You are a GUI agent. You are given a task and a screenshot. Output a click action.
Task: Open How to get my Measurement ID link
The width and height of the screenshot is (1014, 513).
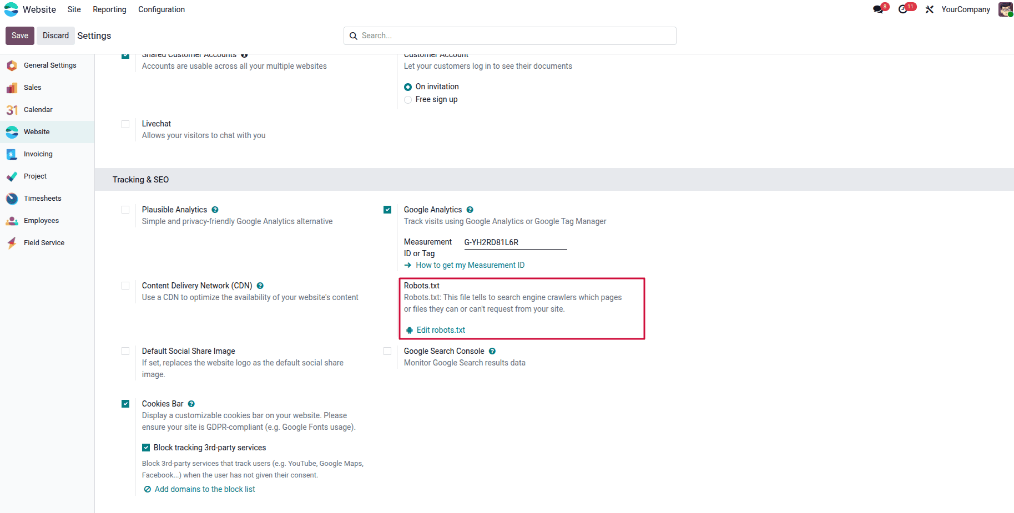coord(465,265)
